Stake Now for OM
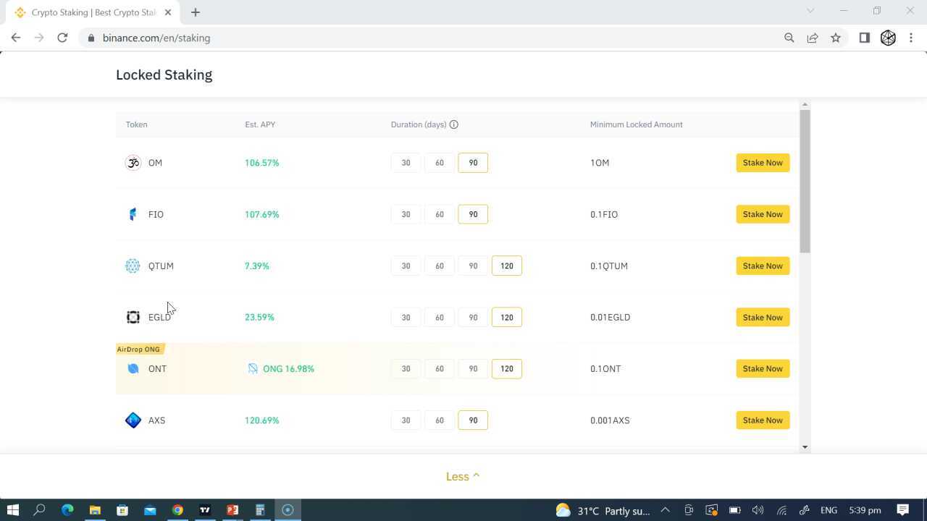The image size is (927, 521). click(763, 163)
